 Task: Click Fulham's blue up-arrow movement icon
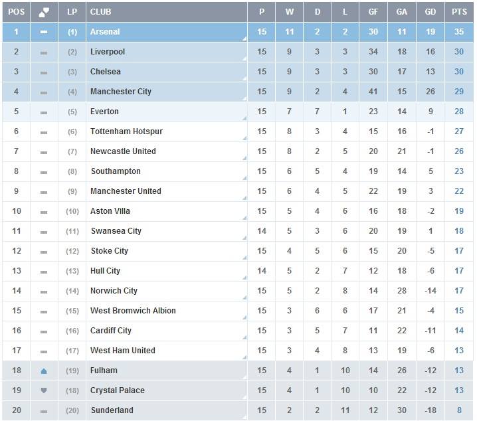[44, 371]
